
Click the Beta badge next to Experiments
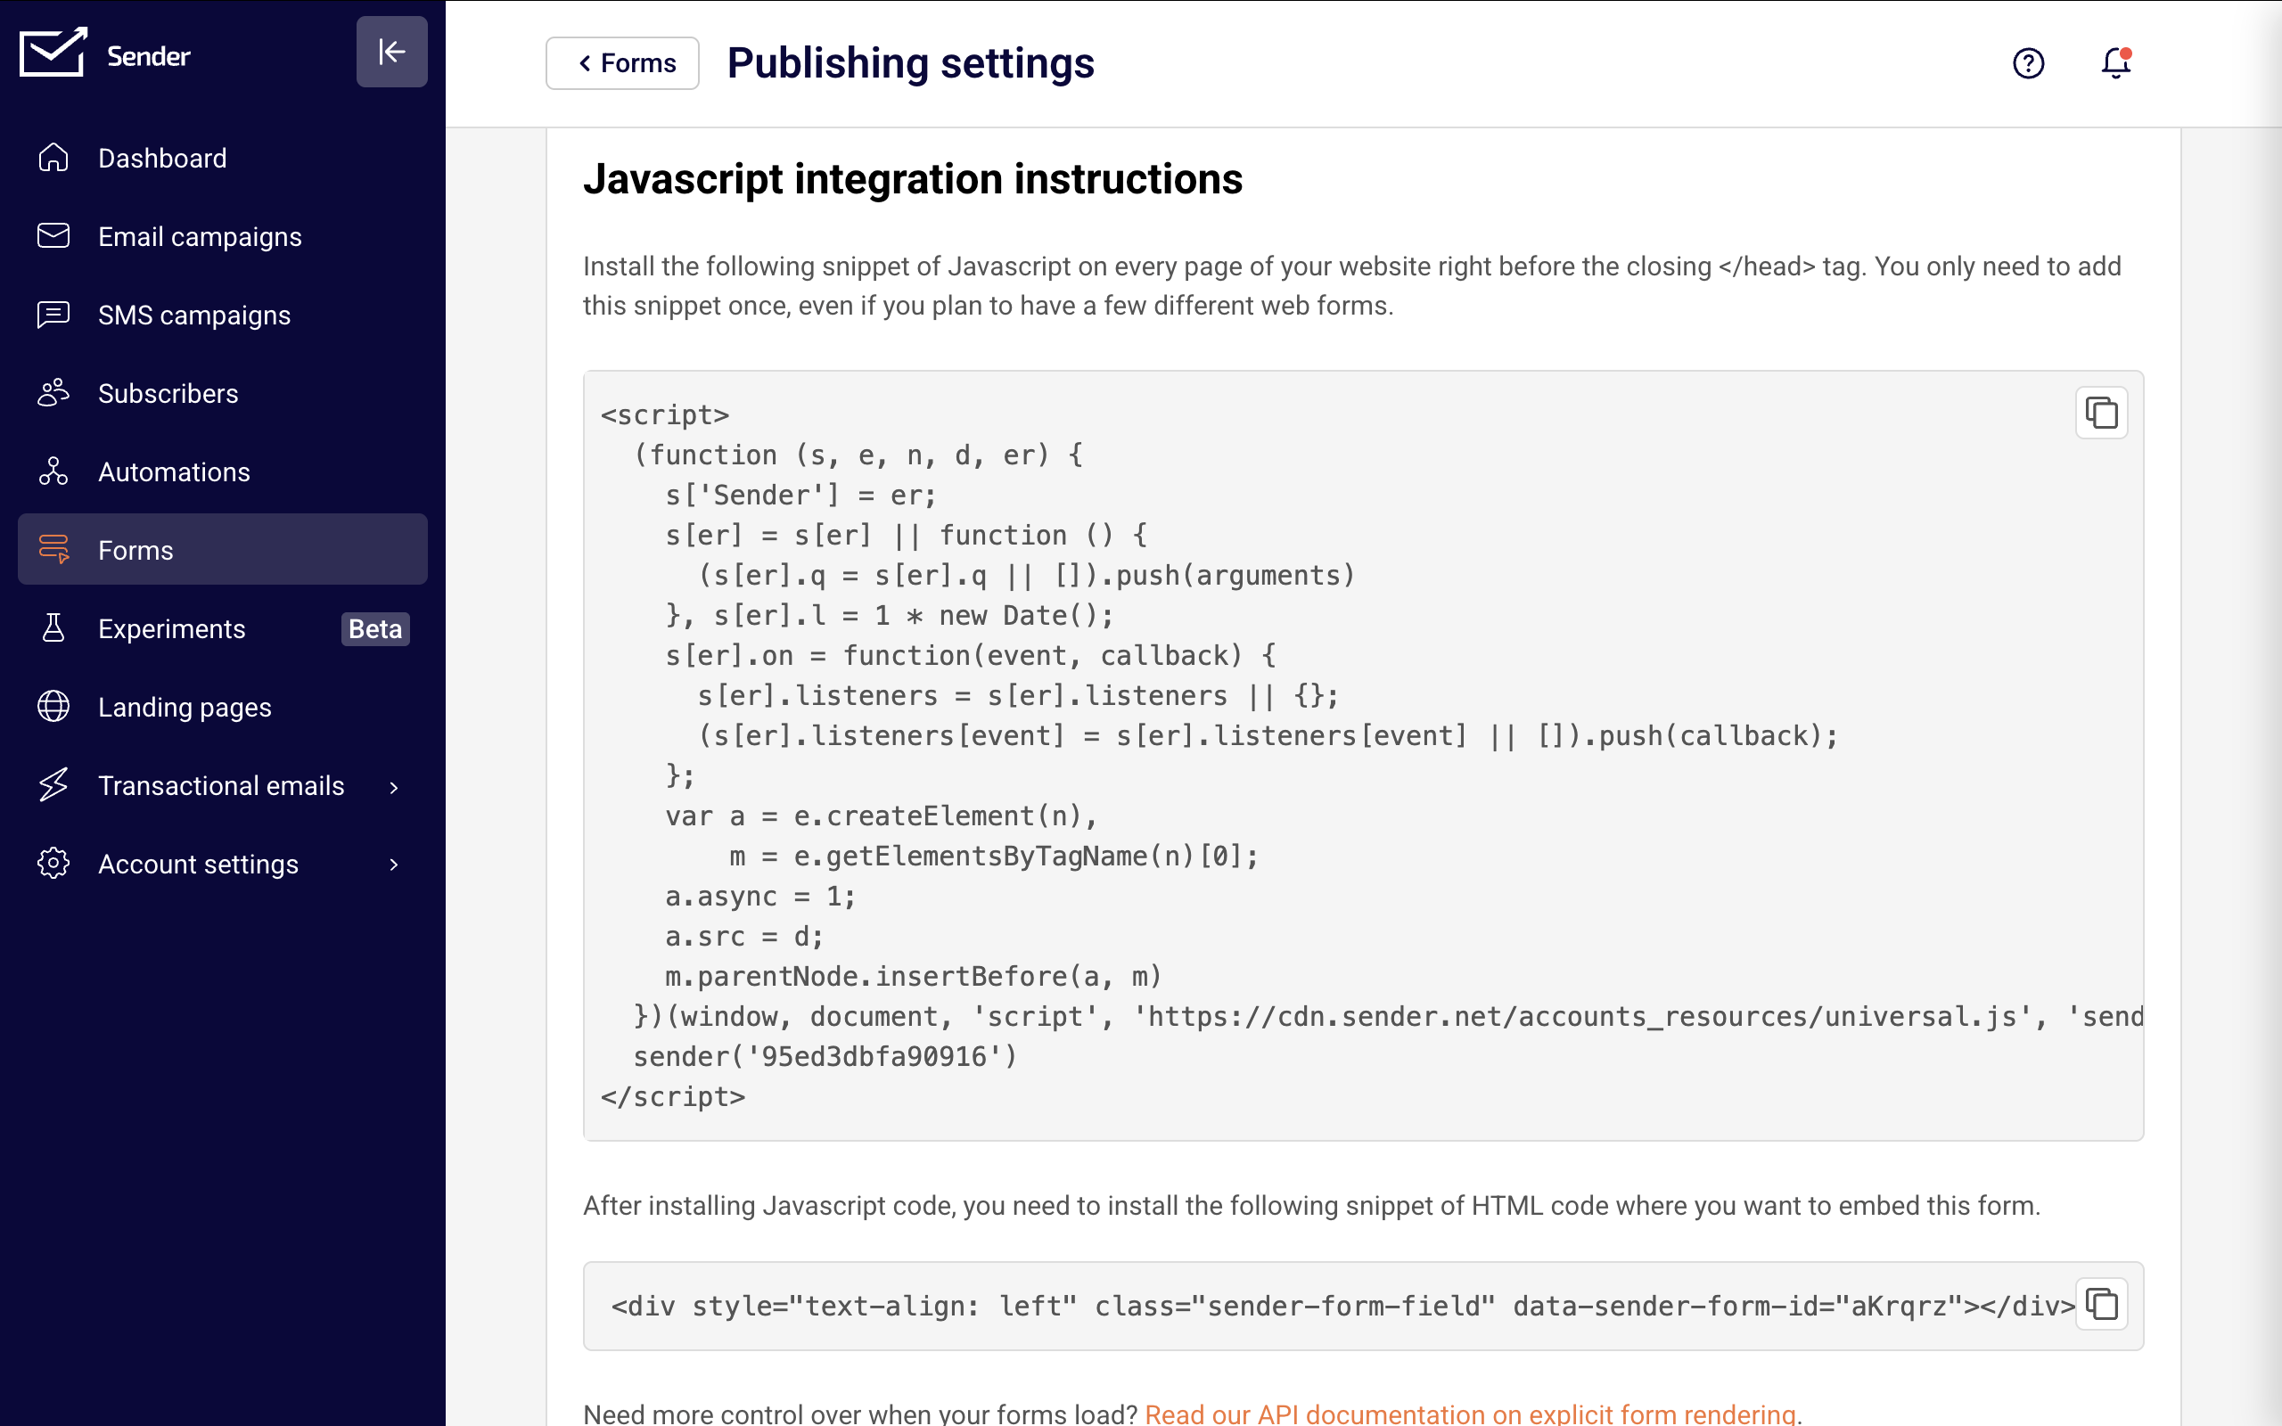tap(375, 629)
